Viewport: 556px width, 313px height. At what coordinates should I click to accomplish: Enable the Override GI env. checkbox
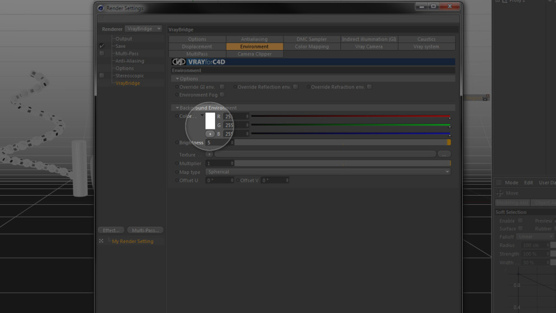click(222, 87)
